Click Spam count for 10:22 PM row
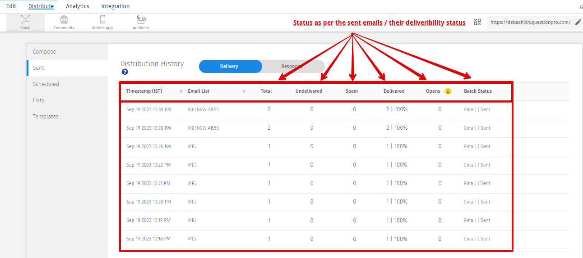This screenshot has height=258, width=583. point(354,165)
